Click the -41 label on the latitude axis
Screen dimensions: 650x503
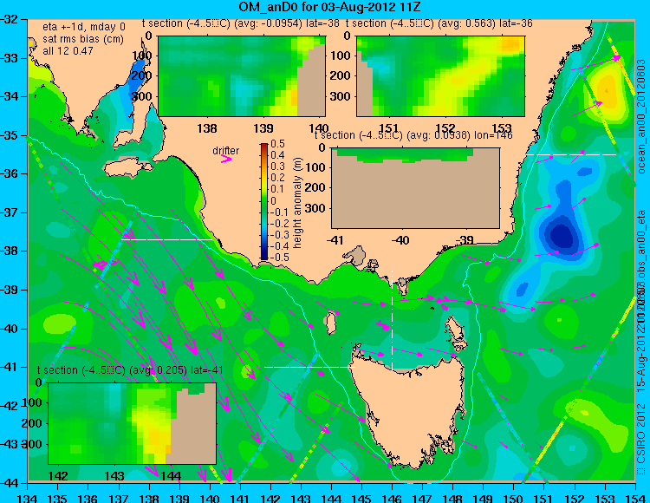click(x=9, y=367)
